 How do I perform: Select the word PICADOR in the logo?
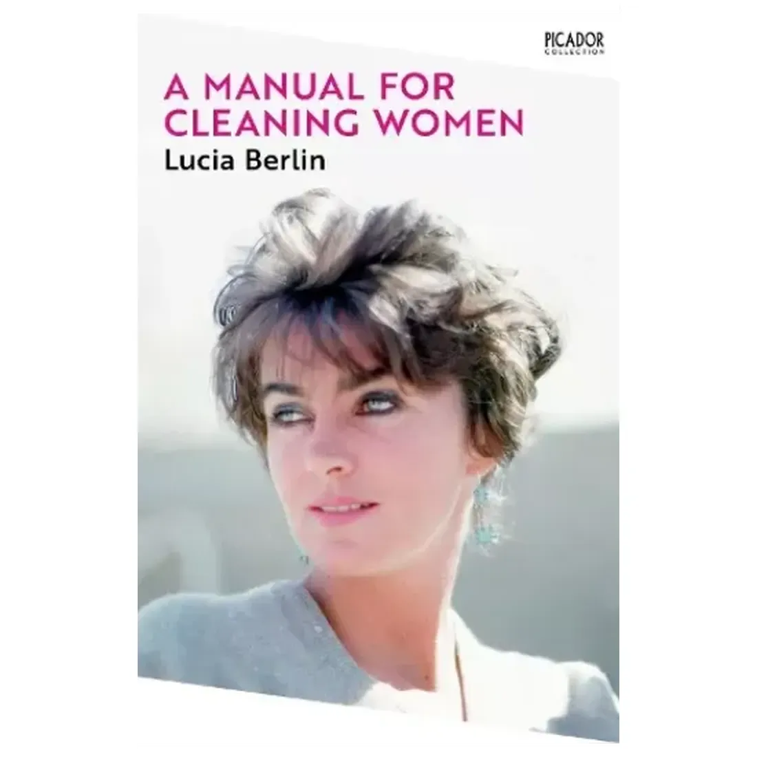(x=574, y=40)
